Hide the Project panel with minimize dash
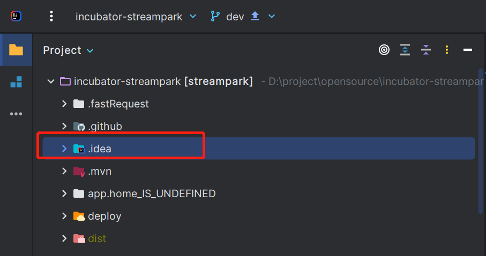 click(468, 50)
